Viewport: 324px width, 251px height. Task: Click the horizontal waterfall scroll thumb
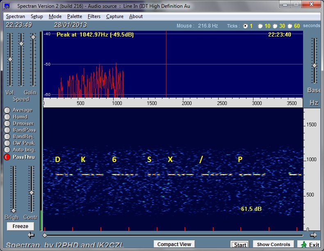(x=45, y=235)
